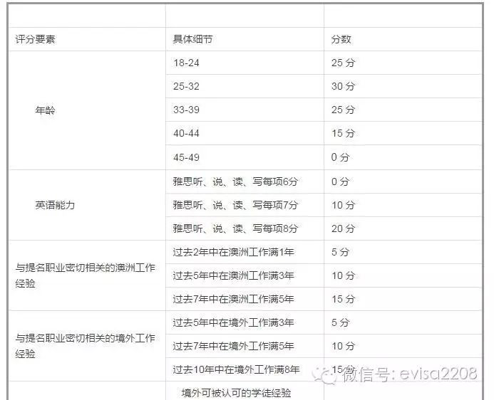The image size is (494, 400).
Task: Click '过去5年中在境外工作满3年'
Action: point(233,322)
